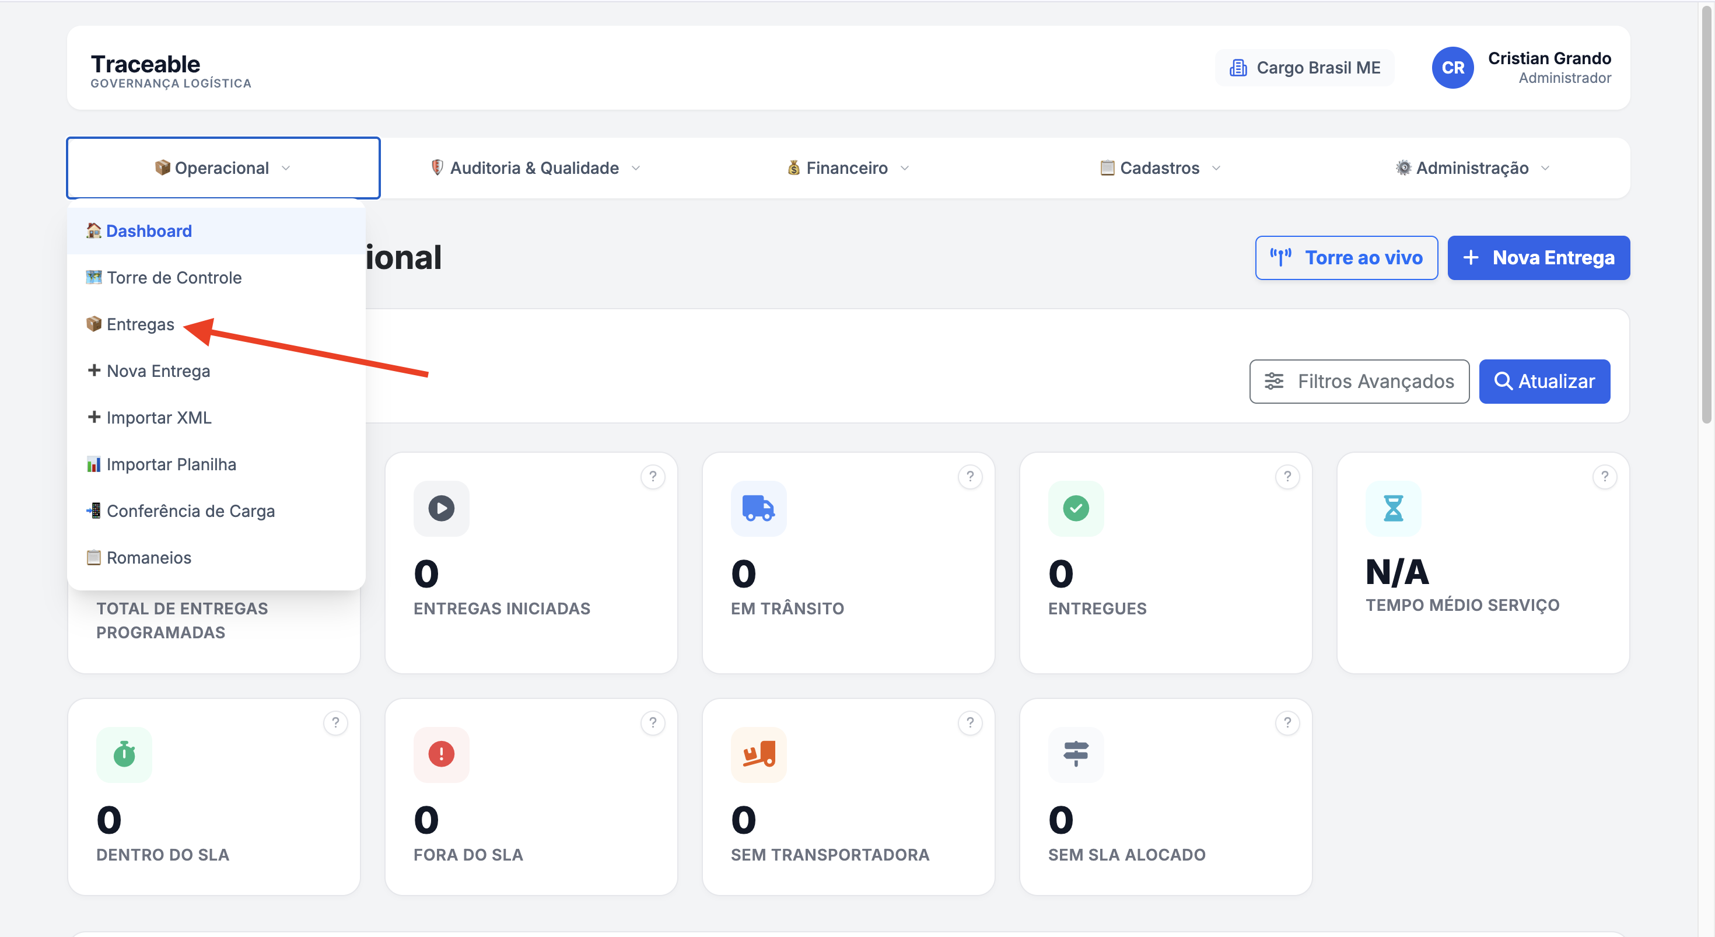1715x937 pixels.
Task: Click the stopwatch icon on Dentro do SLA
Action: point(124,754)
